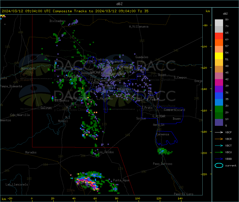
Task: Click the 'Divisadero' map label
Action: [x=57, y=21]
